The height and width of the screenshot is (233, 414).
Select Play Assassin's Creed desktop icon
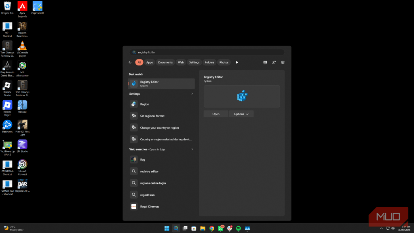tap(7, 69)
